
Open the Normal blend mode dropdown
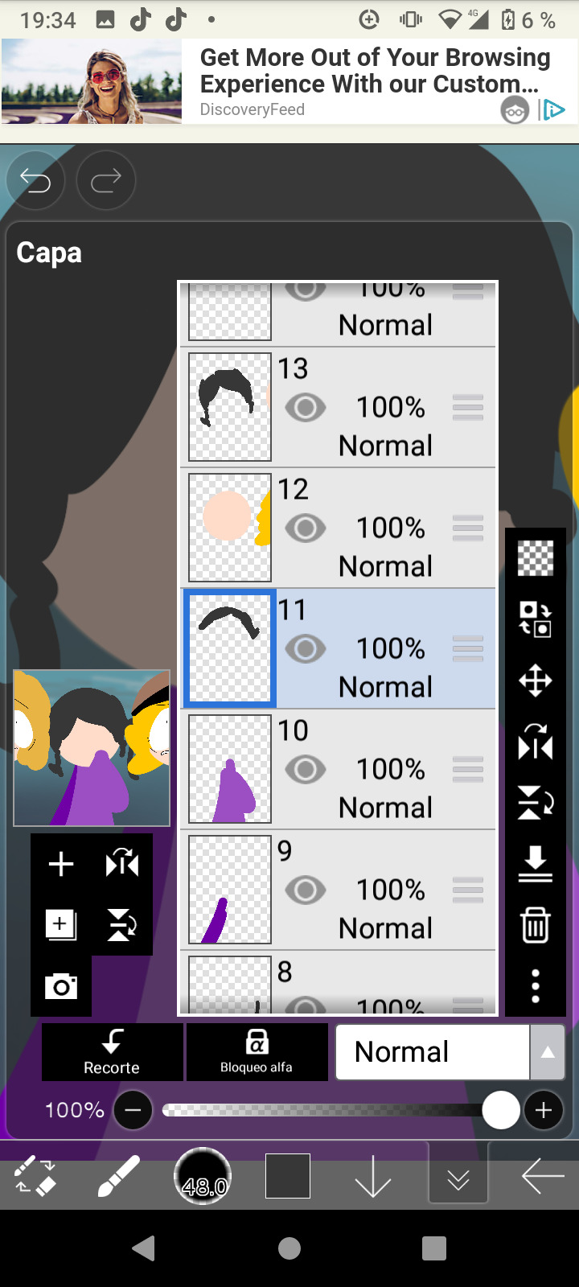tap(433, 1052)
